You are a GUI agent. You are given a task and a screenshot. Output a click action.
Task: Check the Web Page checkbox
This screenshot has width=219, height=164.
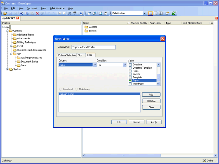coord(130,84)
